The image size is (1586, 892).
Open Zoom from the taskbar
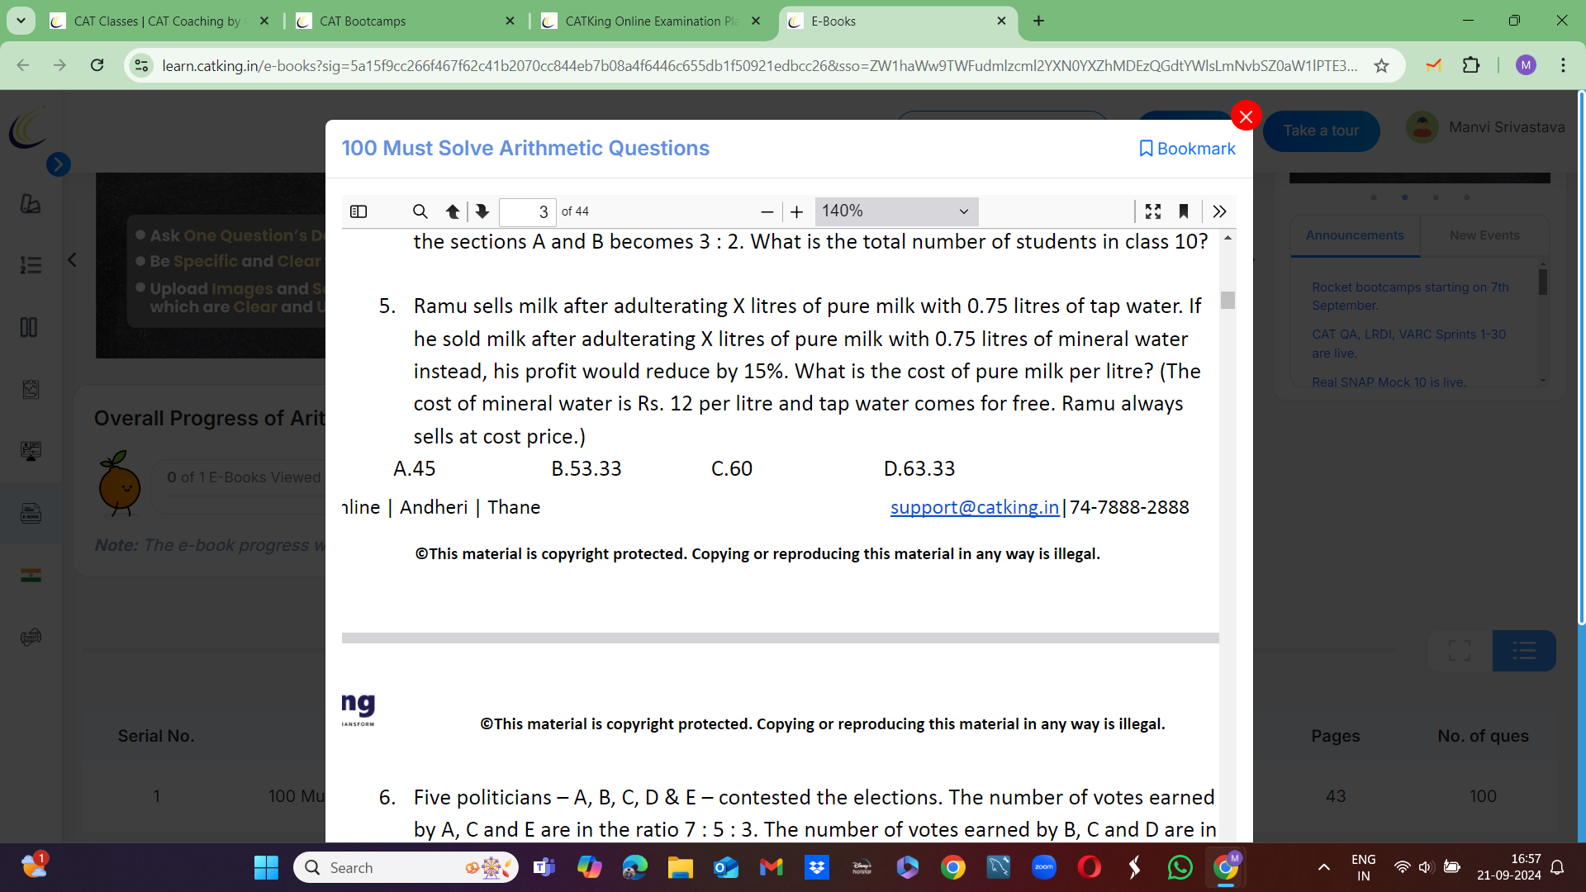click(x=1043, y=867)
